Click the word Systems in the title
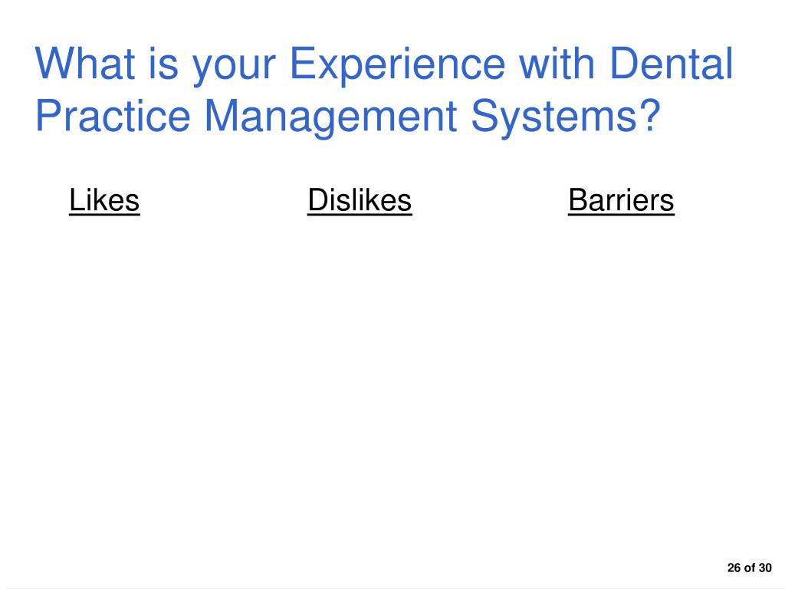 tap(553, 117)
